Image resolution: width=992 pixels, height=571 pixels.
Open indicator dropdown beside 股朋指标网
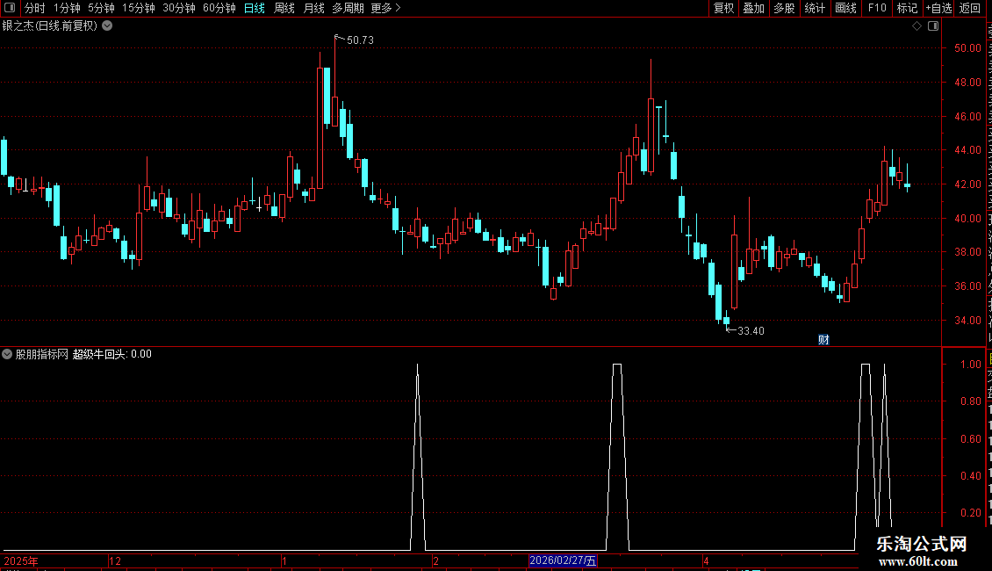(x=7, y=354)
